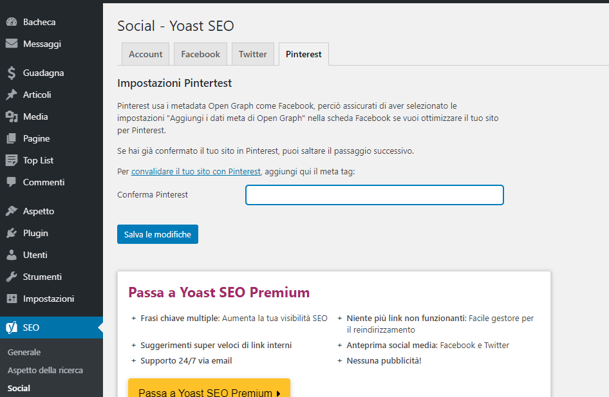Open Generale under SEO menu
The width and height of the screenshot is (609, 397).
[x=24, y=352]
